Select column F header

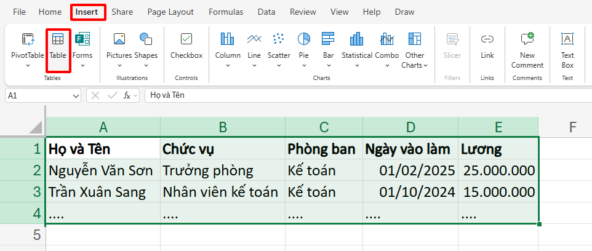565,127
